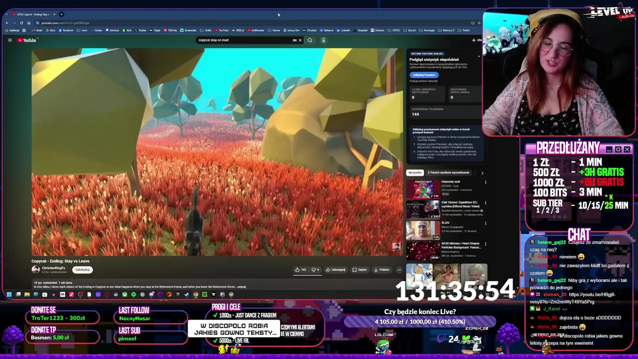
Task: Clear the search box with the X
Action: 300,40
